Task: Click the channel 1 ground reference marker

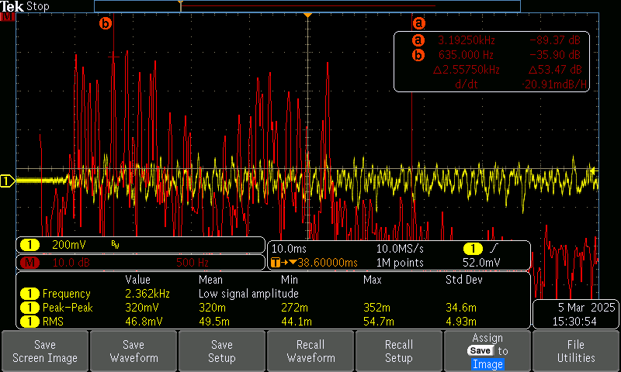Action: pos(6,181)
